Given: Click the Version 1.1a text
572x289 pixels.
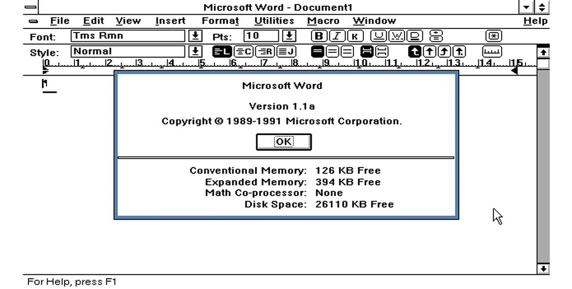Looking at the screenshot, I should (281, 106).
